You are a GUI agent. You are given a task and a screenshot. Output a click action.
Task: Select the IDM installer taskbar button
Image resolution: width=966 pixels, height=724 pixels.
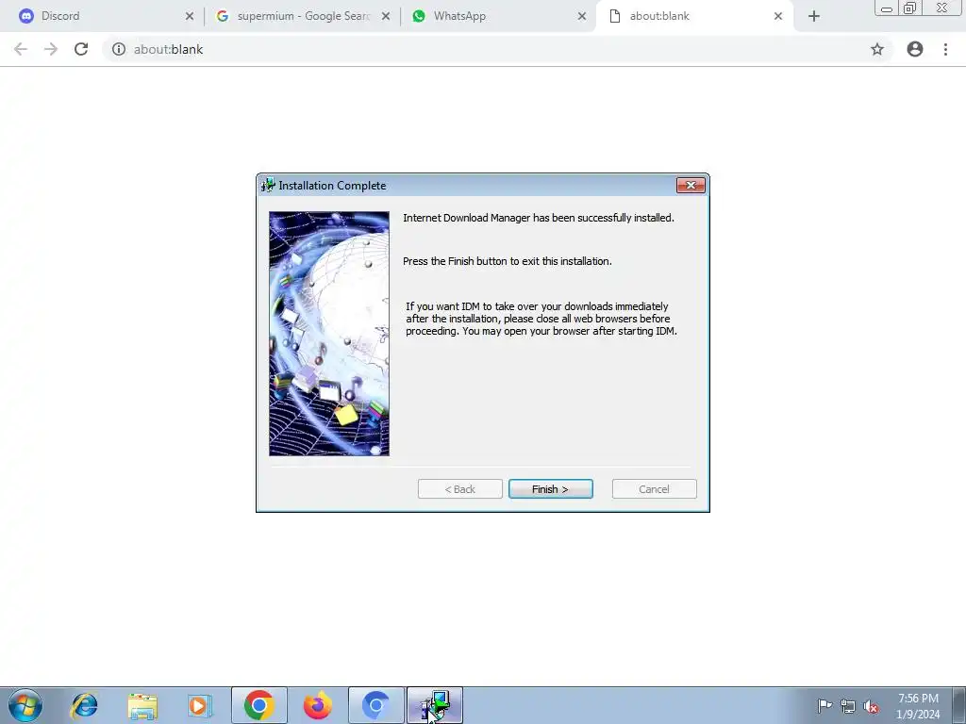tap(434, 705)
